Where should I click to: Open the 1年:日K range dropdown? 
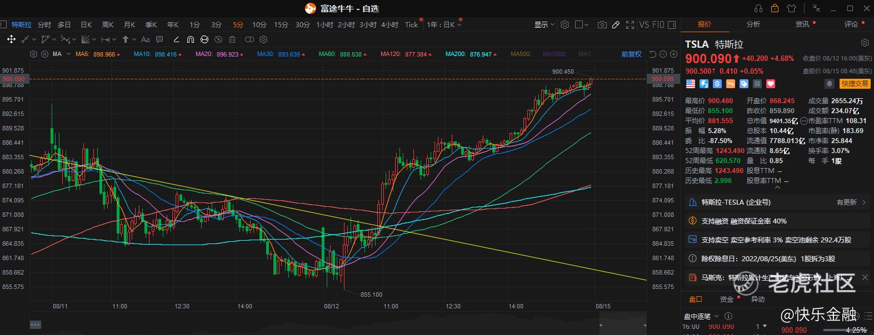[443, 24]
